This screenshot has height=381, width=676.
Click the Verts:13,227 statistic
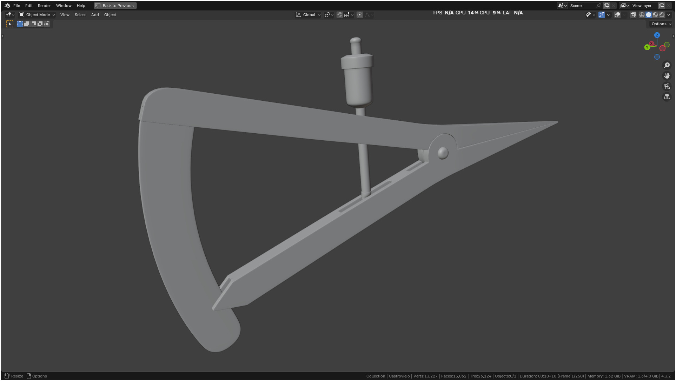pos(425,376)
